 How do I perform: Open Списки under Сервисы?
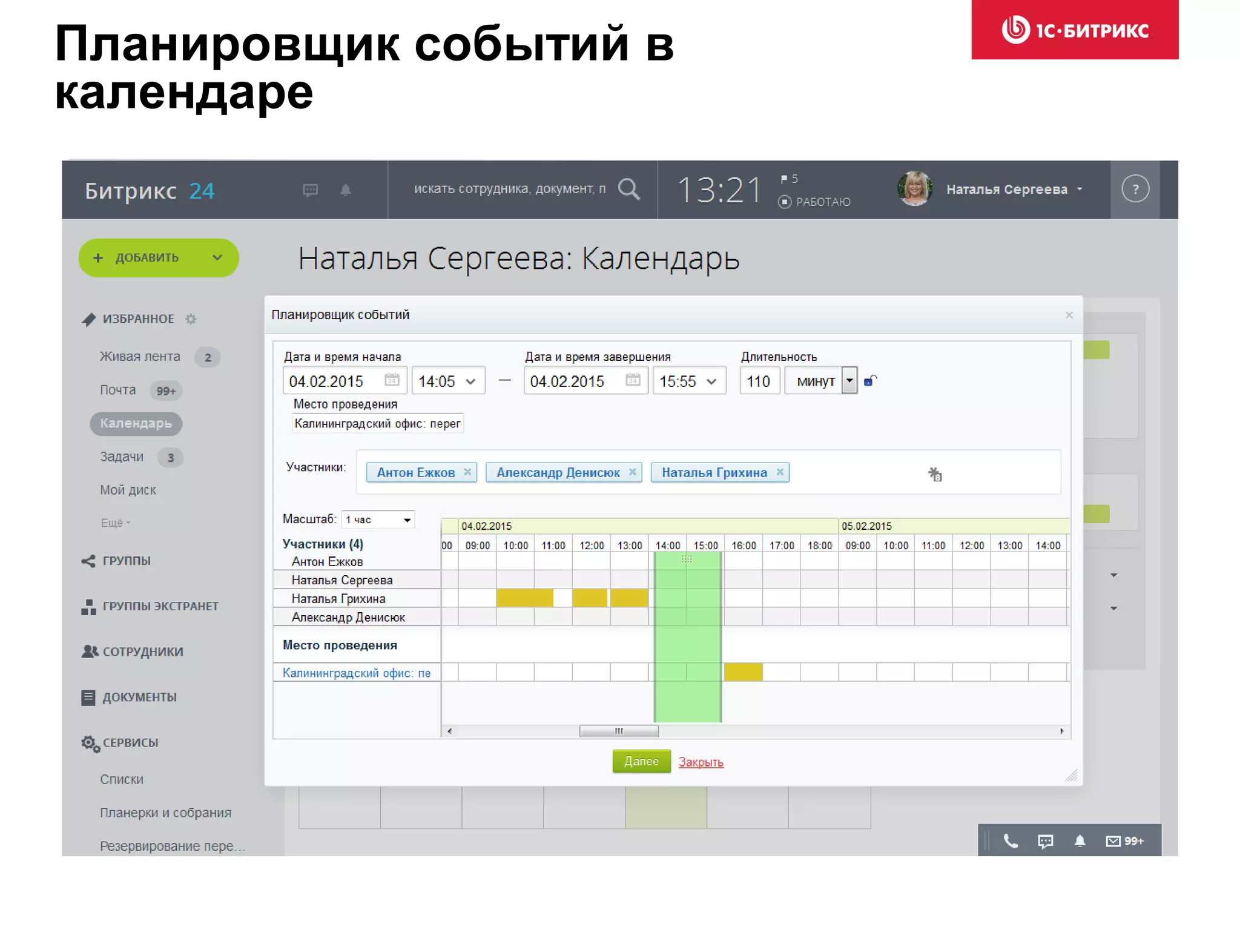click(122, 779)
